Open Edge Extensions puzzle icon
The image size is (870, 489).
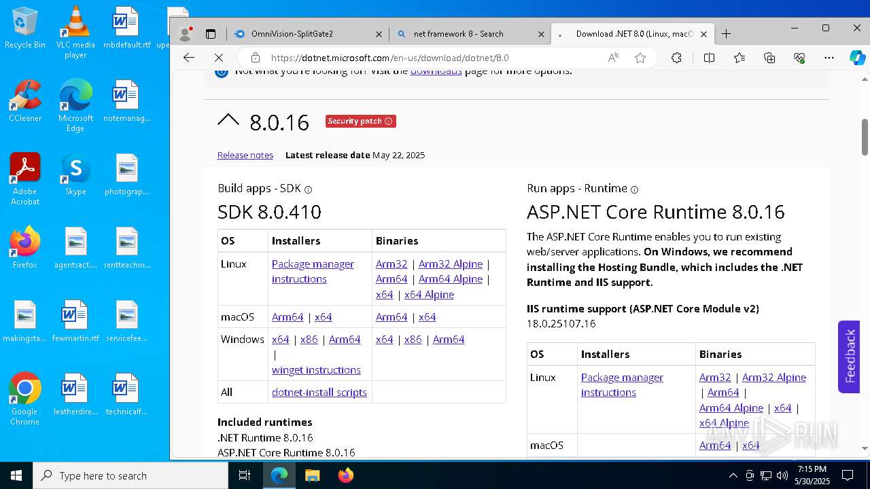(x=676, y=58)
